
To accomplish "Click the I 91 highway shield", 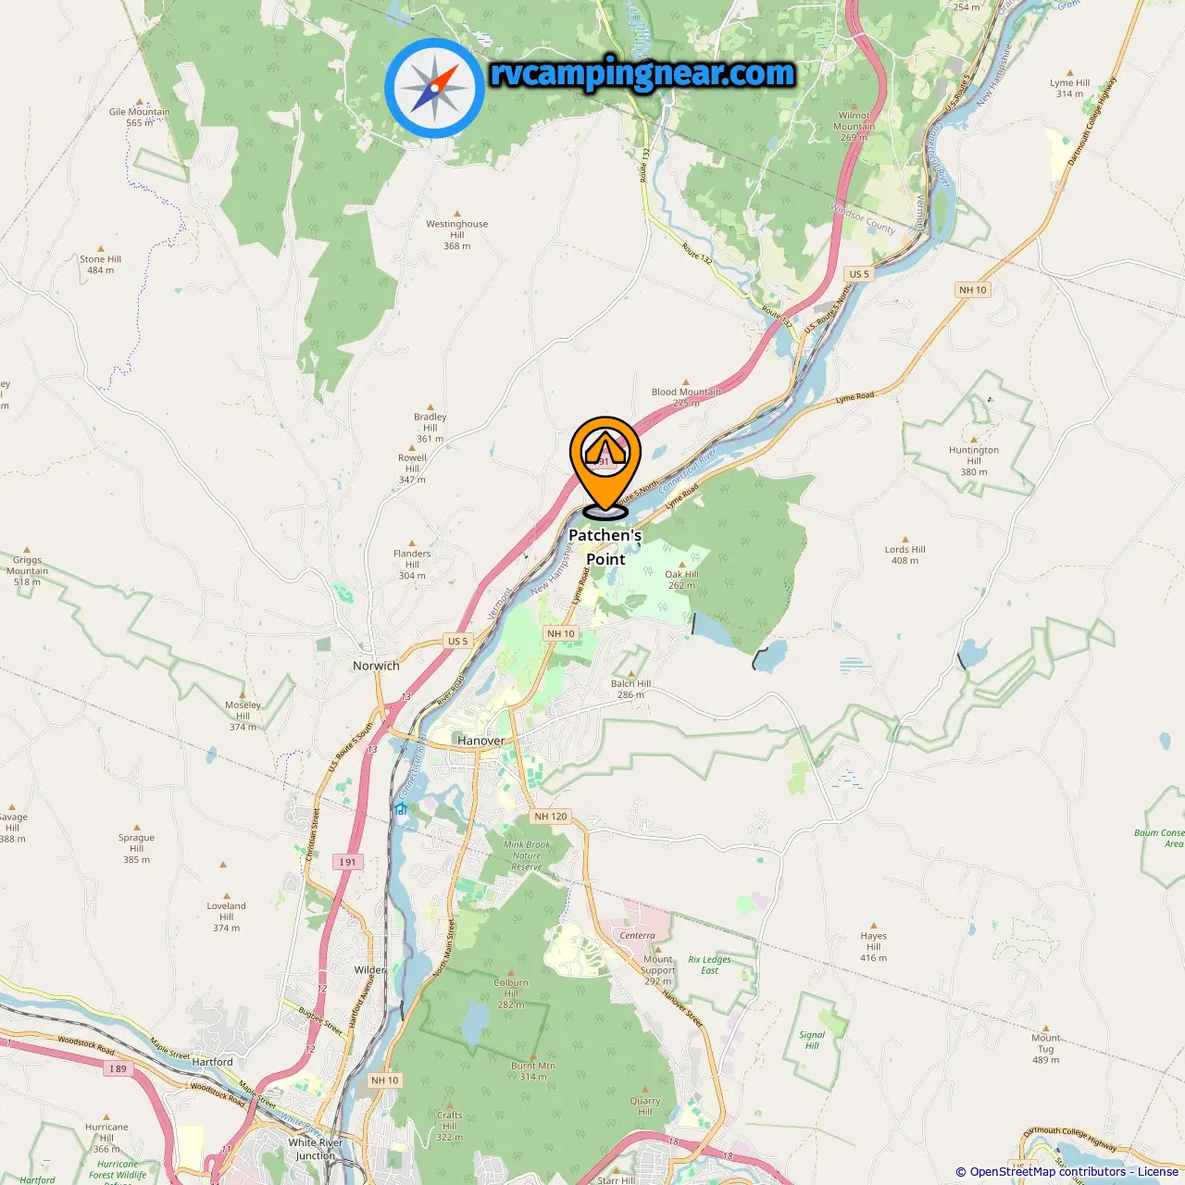I will pyautogui.click(x=347, y=862).
